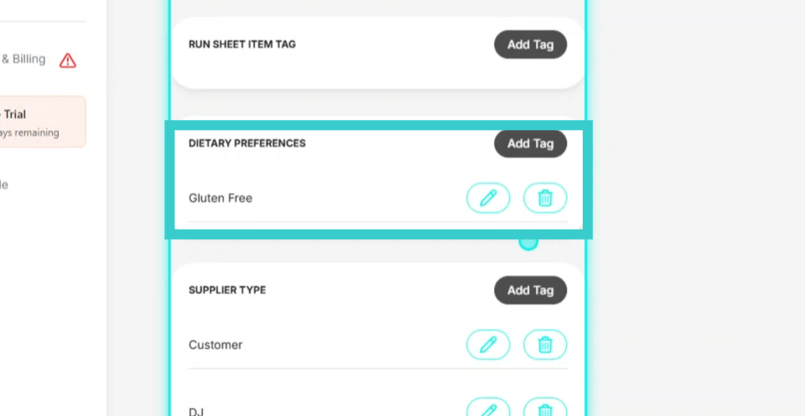The image size is (805, 416).
Task: Delete the DJ supplier type tag
Action: click(x=545, y=409)
